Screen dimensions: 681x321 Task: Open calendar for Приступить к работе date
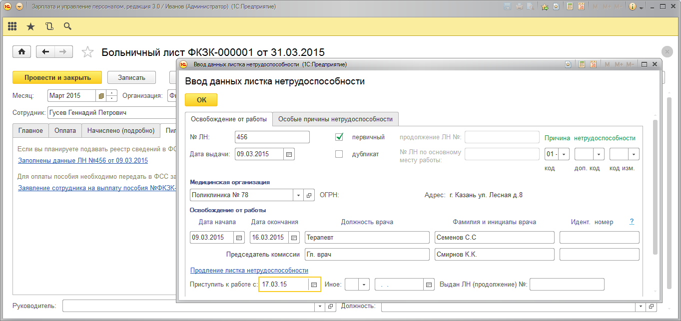[x=314, y=285]
